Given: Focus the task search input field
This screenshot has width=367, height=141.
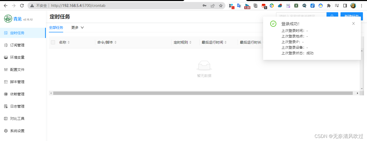Looking at the screenshot, I should 301,16.
